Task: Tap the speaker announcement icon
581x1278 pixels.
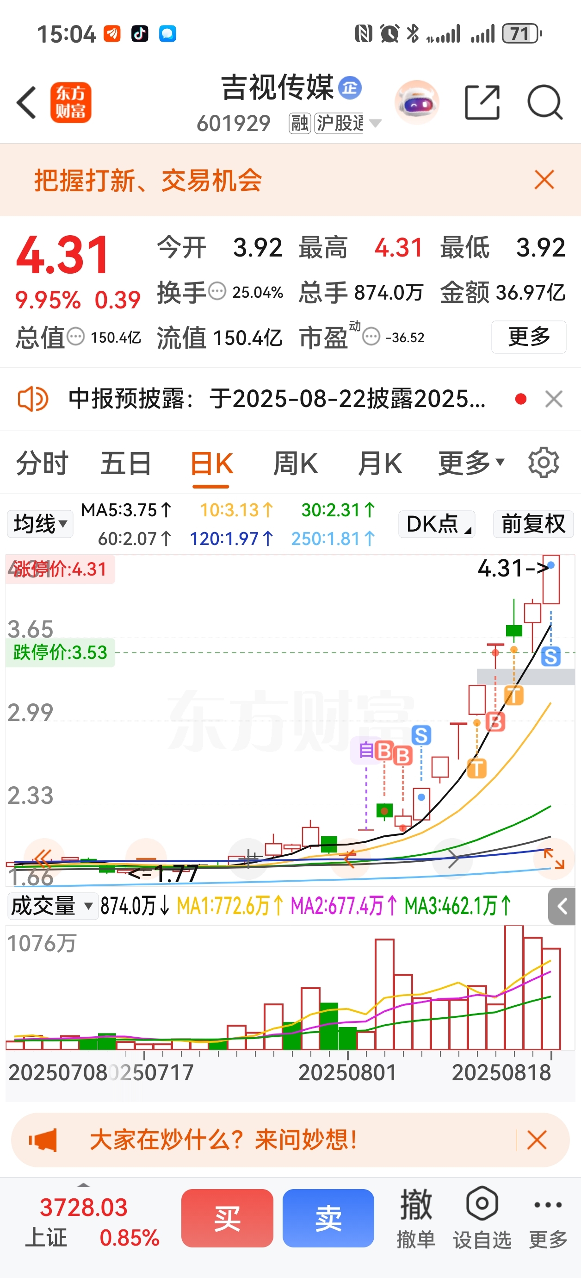Action: tap(33, 399)
